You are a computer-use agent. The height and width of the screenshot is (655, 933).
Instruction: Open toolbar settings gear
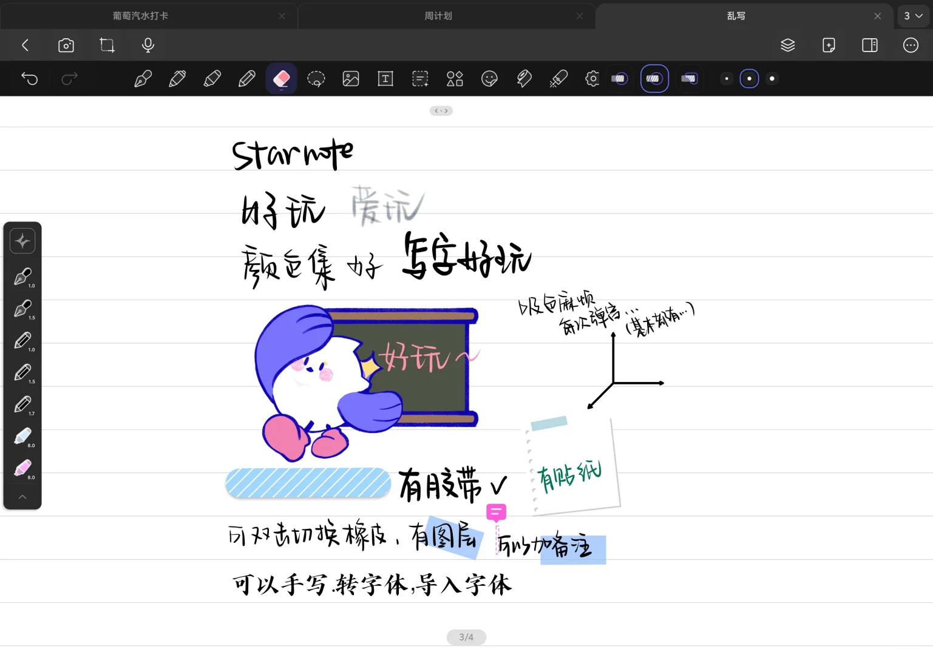592,78
